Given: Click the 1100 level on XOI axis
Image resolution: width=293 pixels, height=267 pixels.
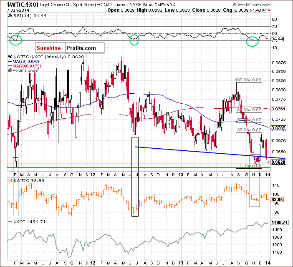Looking at the screenshot, I should (x=277, y=252).
